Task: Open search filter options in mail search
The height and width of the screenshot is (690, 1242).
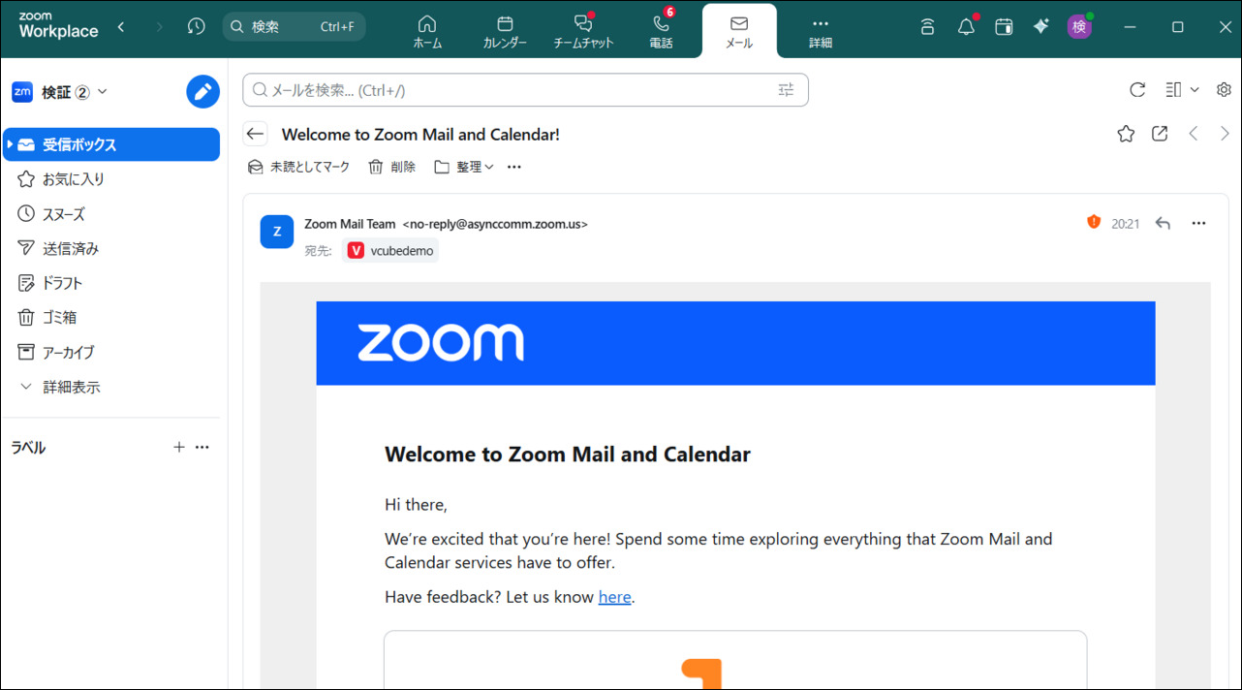Action: (786, 90)
